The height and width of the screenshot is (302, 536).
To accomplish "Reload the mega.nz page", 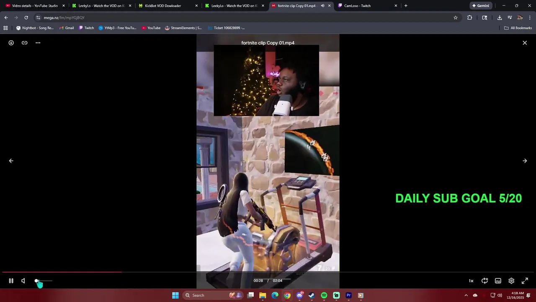I will 26,18.
